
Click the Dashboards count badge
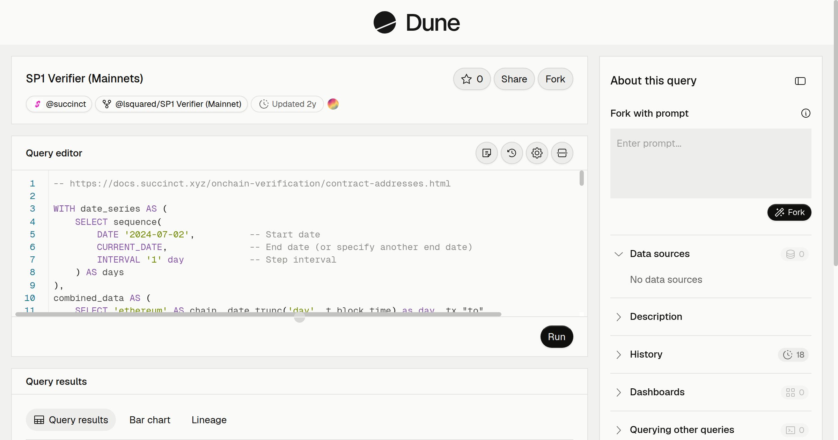click(x=795, y=393)
